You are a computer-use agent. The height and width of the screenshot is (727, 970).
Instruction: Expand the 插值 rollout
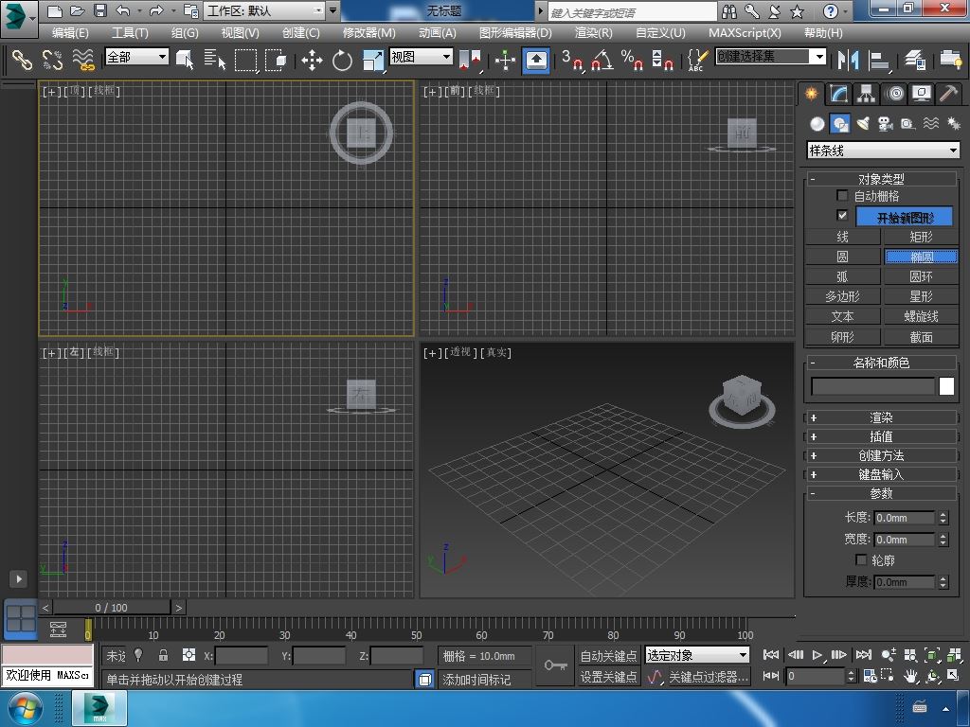point(881,436)
